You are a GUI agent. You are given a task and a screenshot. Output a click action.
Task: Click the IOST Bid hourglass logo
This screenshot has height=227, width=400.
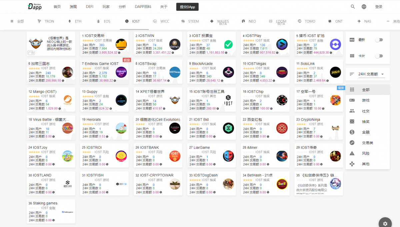(228, 128)
